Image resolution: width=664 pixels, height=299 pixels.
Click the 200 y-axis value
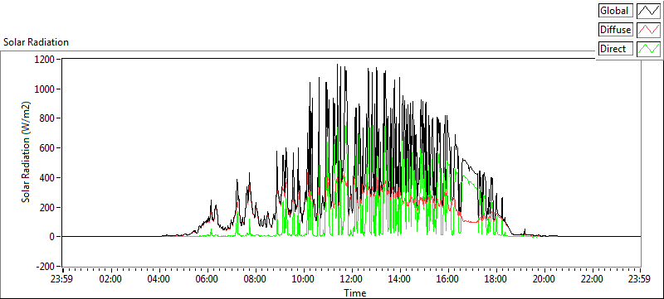[47, 207]
